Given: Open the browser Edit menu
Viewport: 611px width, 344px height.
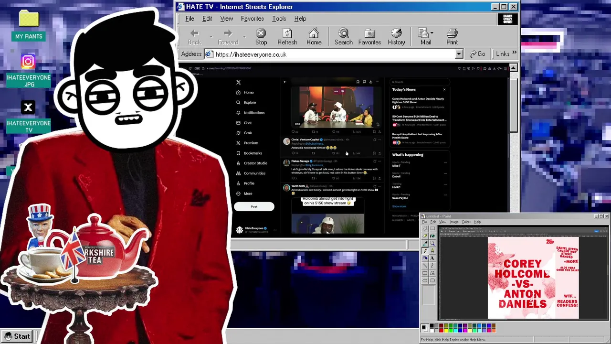Looking at the screenshot, I should coord(207,19).
